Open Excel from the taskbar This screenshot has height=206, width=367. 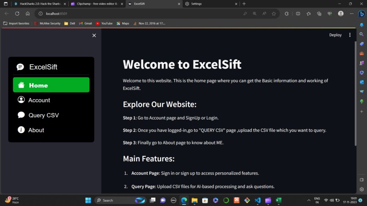coord(279,201)
